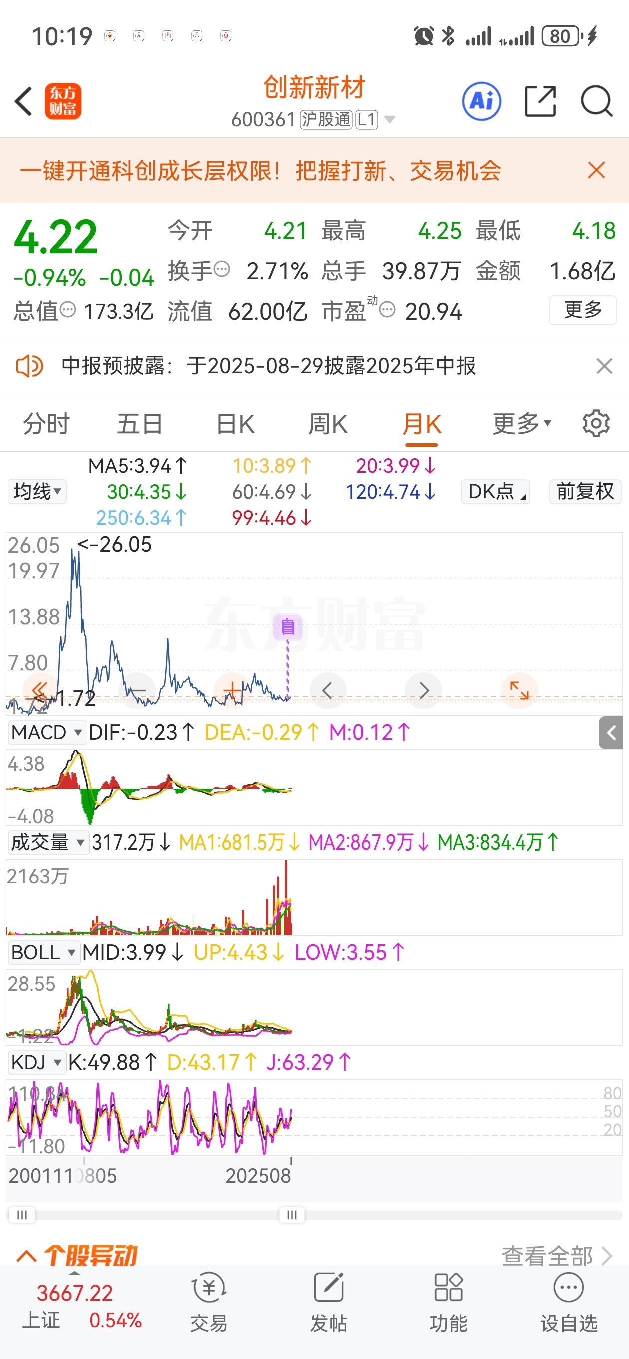Open the Ai assistant icon
The image size is (629, 1359).
click(481, 101)
